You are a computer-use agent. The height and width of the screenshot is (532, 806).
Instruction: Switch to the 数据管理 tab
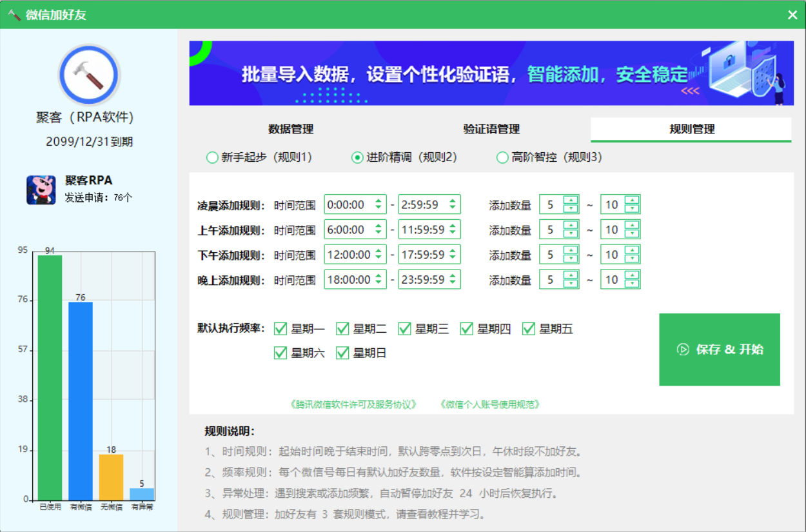291,129
